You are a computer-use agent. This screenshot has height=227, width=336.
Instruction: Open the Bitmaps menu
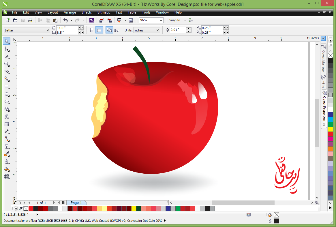tap(104, 12)
